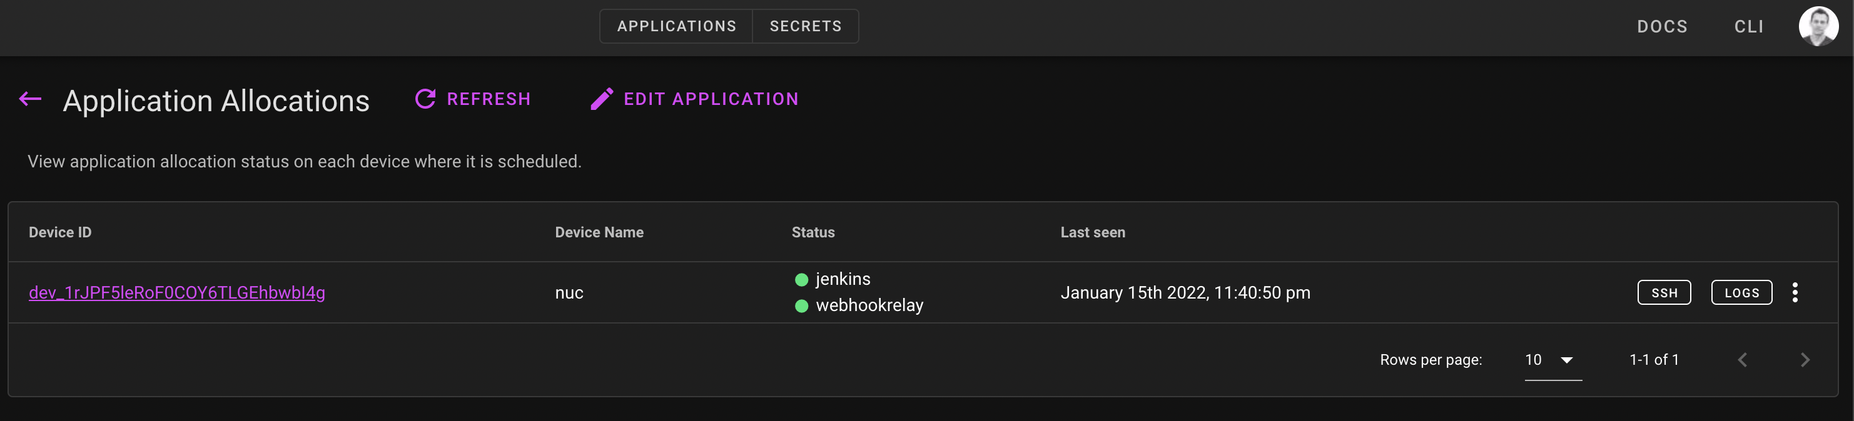The width and height of the screenshot is (1854, 421).
Task: Open the CLI link
Action: coord(1748,27)
